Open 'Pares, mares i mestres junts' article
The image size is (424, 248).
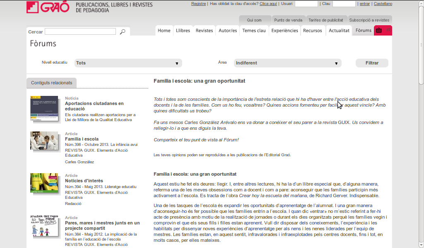102,226
